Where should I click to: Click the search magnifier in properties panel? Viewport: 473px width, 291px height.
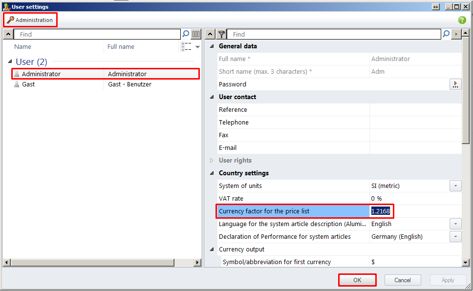446,34
